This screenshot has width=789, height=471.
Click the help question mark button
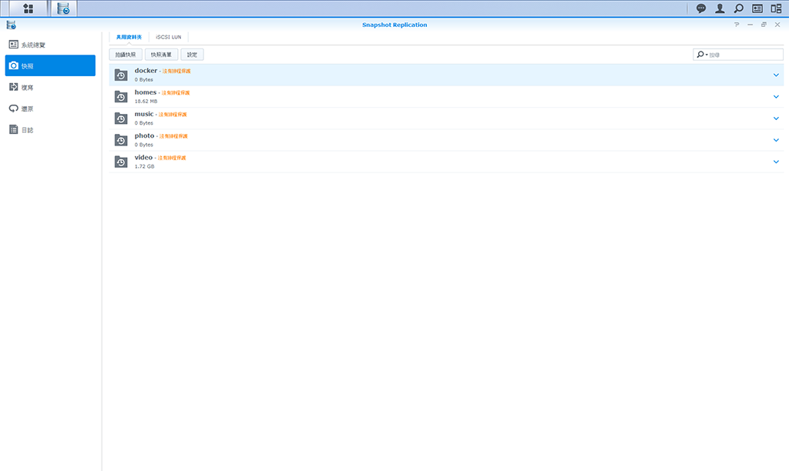tap(737, 25)
